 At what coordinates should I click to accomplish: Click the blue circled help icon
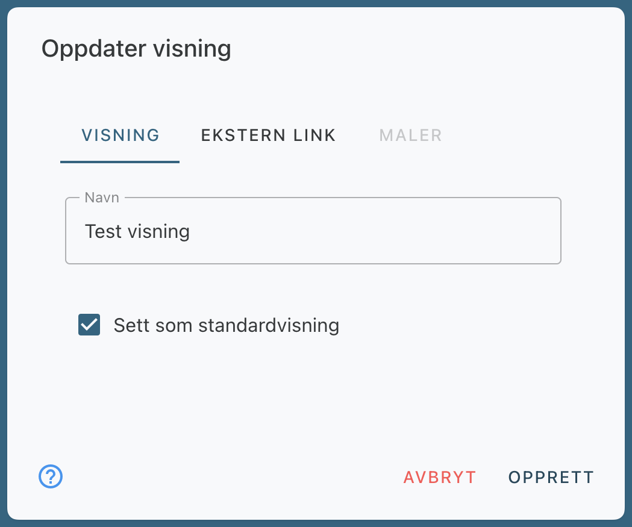[51, 477]
